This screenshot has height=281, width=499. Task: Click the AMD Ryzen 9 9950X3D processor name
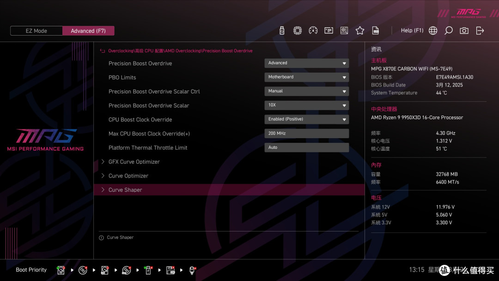(x=417, y=117)
